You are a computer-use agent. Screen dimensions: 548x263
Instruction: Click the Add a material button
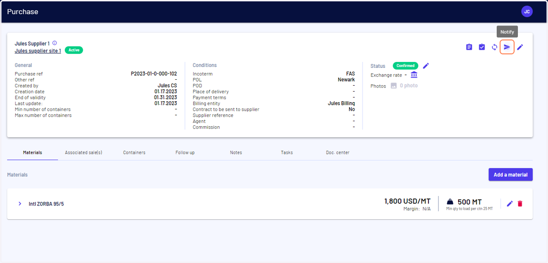click(x=511, y=175)
